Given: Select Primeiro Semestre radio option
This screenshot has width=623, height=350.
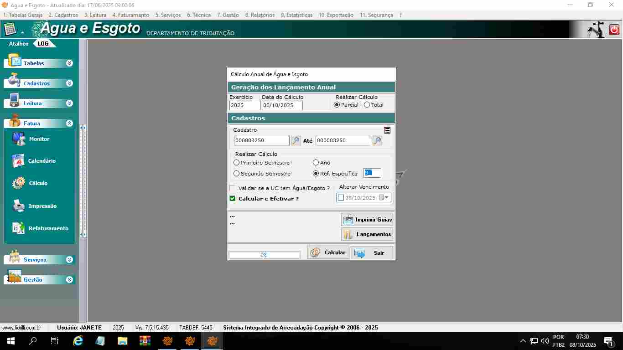Looking at the screenshot, I should (237, 163).
